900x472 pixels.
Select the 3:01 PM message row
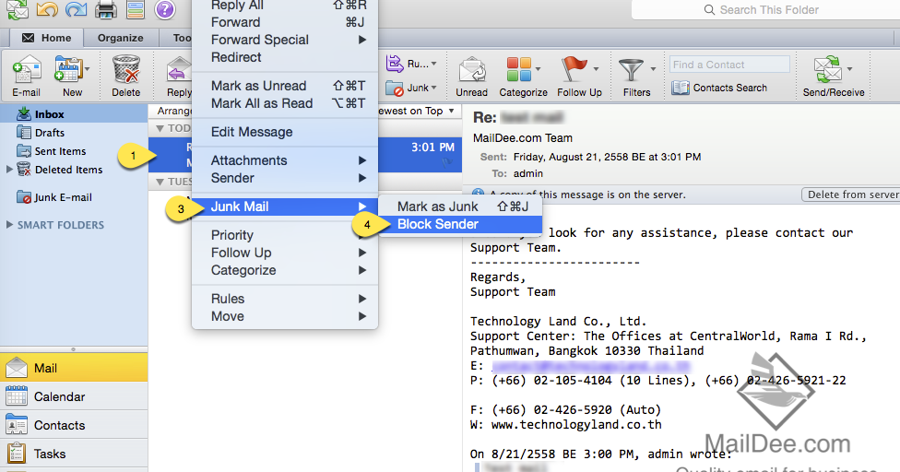click(305, 155)
